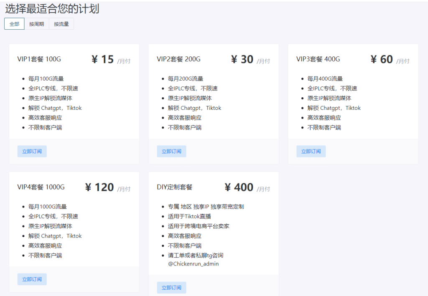Click the ¥ 60 monthly price
Image resolution: width=428 pixels, height=296 pixels.
pyautogui.click(x=382, y=60)
